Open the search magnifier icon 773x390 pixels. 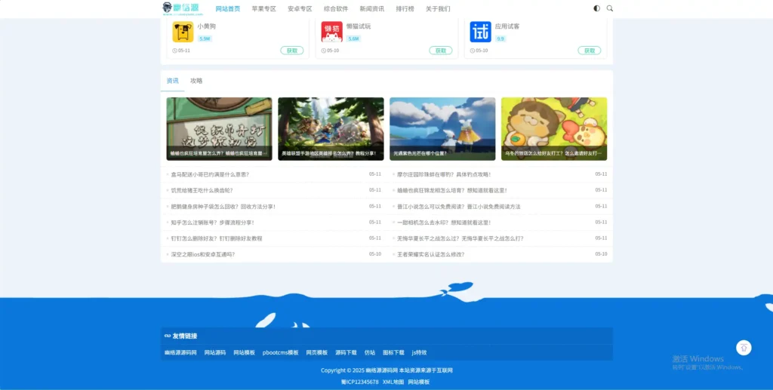(610, 8)
